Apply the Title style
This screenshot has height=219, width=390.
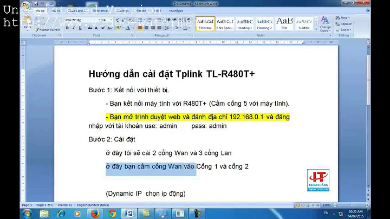(284, 24)
